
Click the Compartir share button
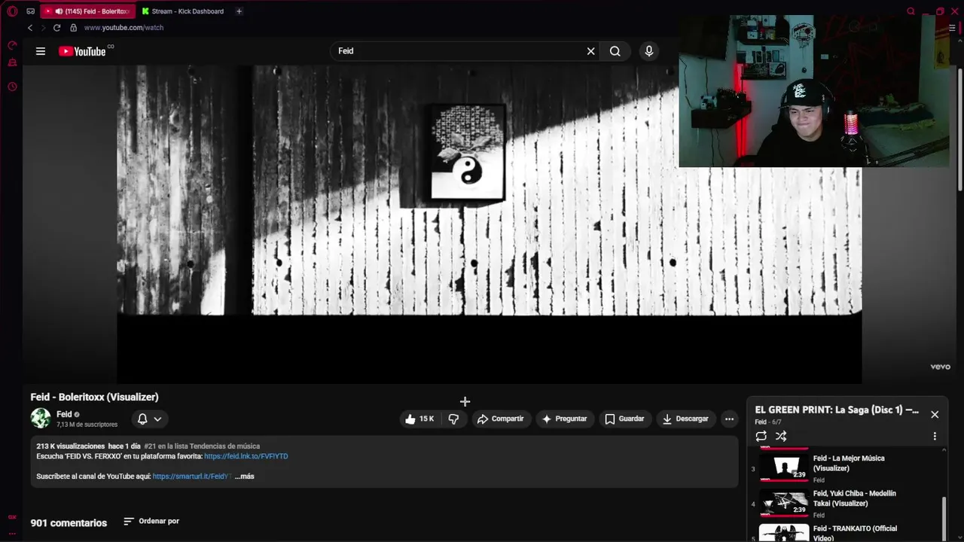pos(501,419)
